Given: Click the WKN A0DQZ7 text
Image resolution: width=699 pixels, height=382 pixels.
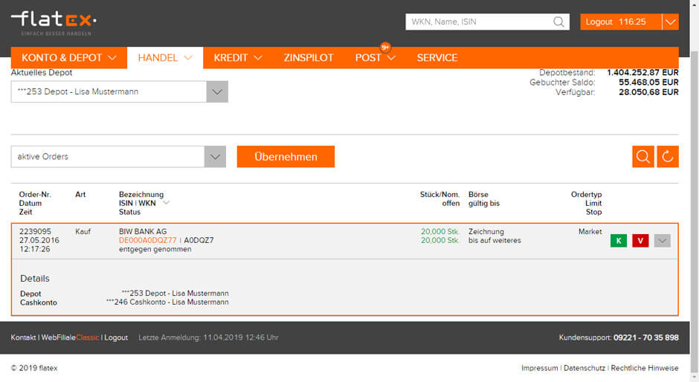Looking at the screenshot, I should (x=199, y=240).
